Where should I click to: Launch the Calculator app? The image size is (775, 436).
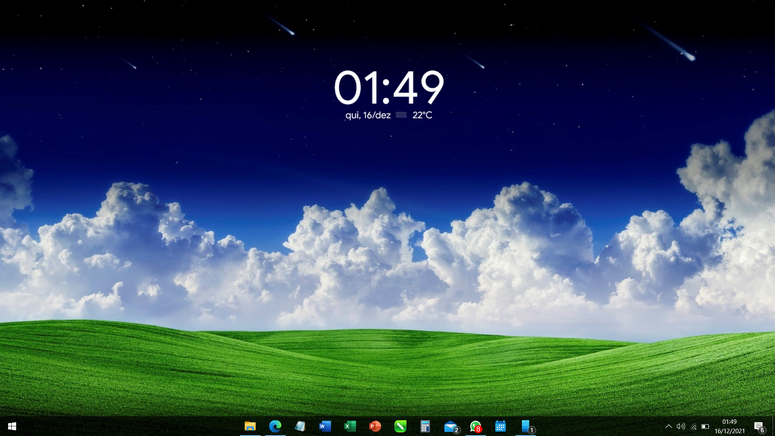click(425, 426)
